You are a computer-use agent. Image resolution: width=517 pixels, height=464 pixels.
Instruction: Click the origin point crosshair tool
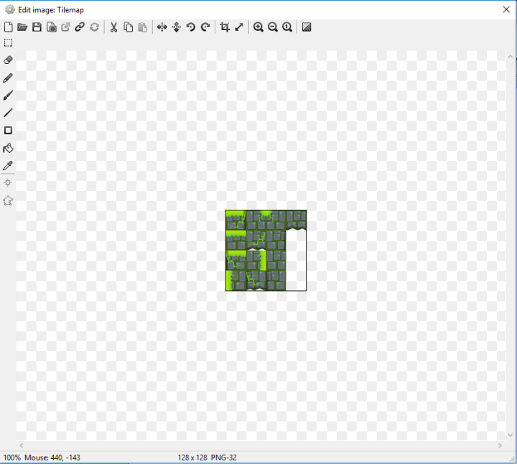[x=8, y=182]
